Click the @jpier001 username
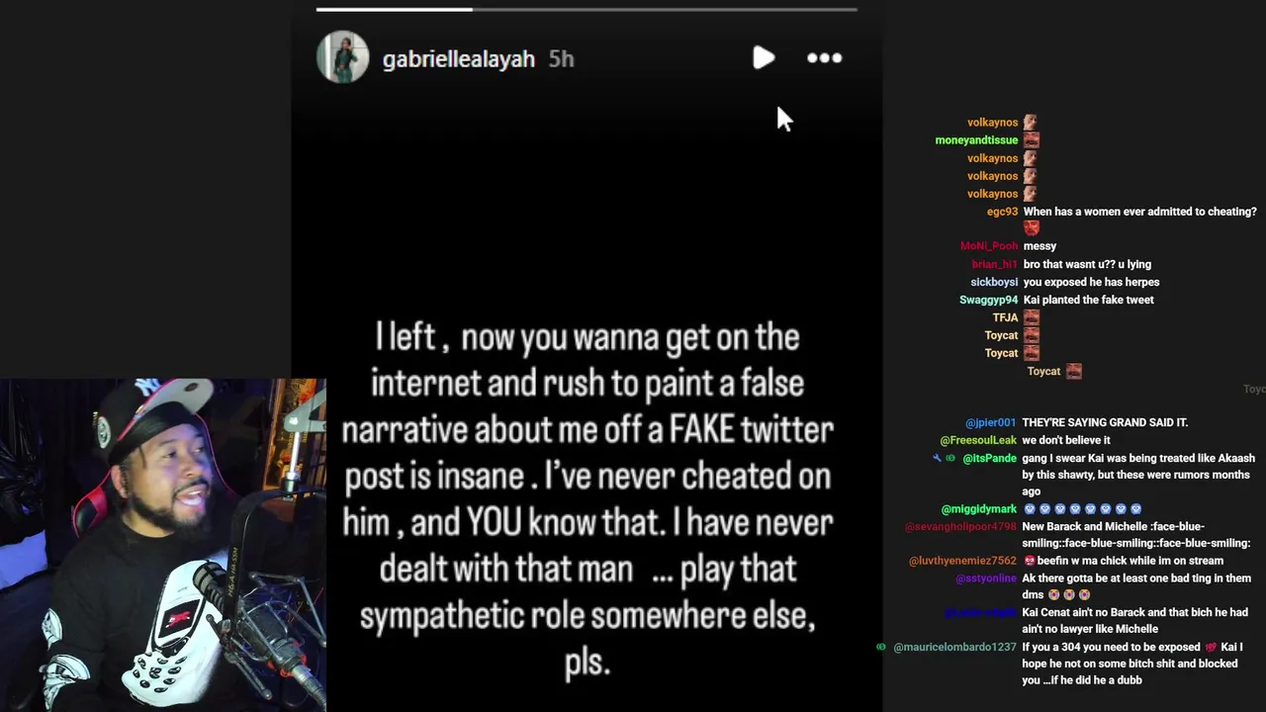 991,422
